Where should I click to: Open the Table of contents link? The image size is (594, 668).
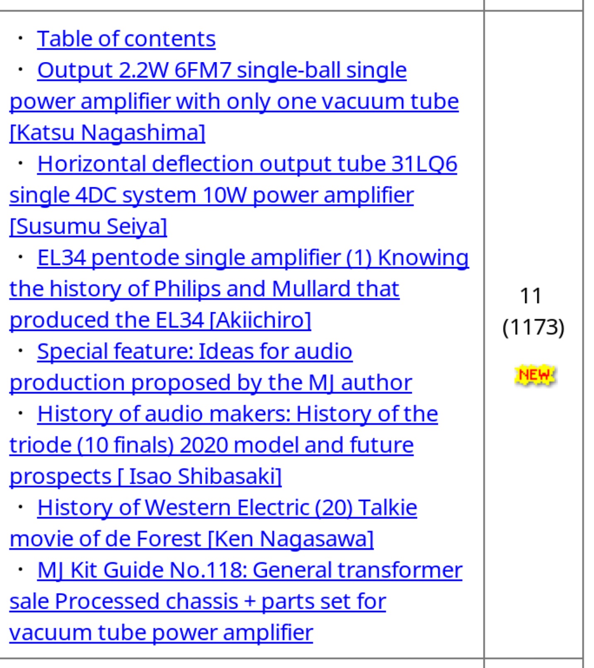coord(126,39)
